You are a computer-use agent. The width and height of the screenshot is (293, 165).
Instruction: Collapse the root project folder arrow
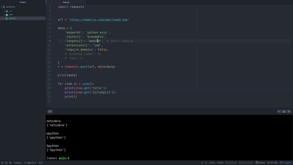2,7
